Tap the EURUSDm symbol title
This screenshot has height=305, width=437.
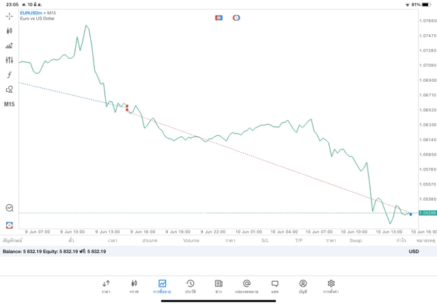coord(34,12)
